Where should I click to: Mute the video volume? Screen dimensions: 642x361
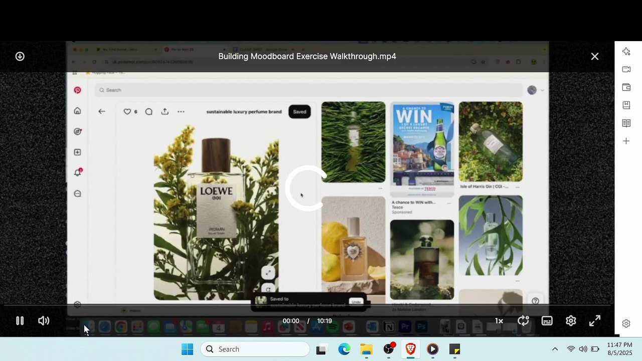tap(44, 321)
